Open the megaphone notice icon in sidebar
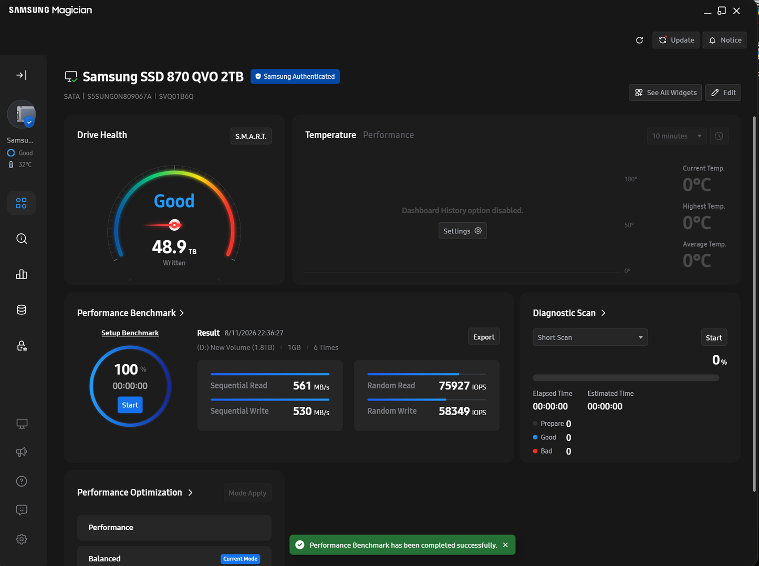The width and height of the screenshot is (759, 566). coord(22,452)
